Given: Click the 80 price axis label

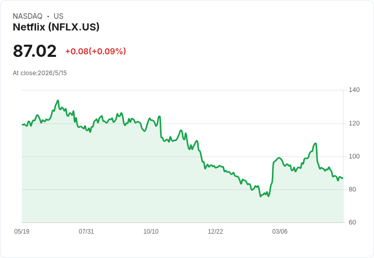Looking at the screenshot, I should 352,189.
